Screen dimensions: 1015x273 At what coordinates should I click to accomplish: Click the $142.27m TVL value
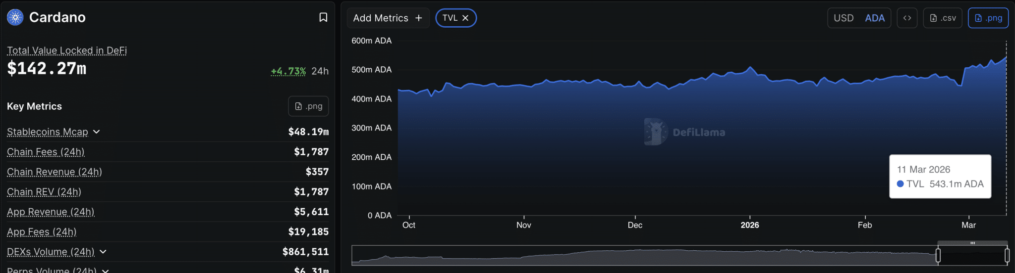coord(47,68)
